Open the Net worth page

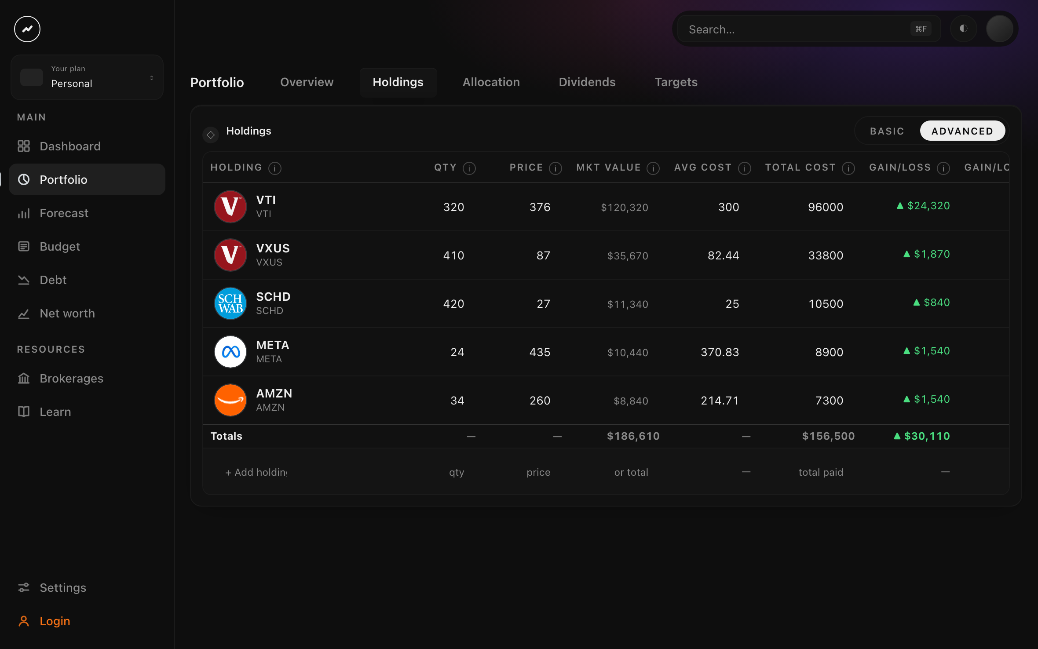coord(87,313)
